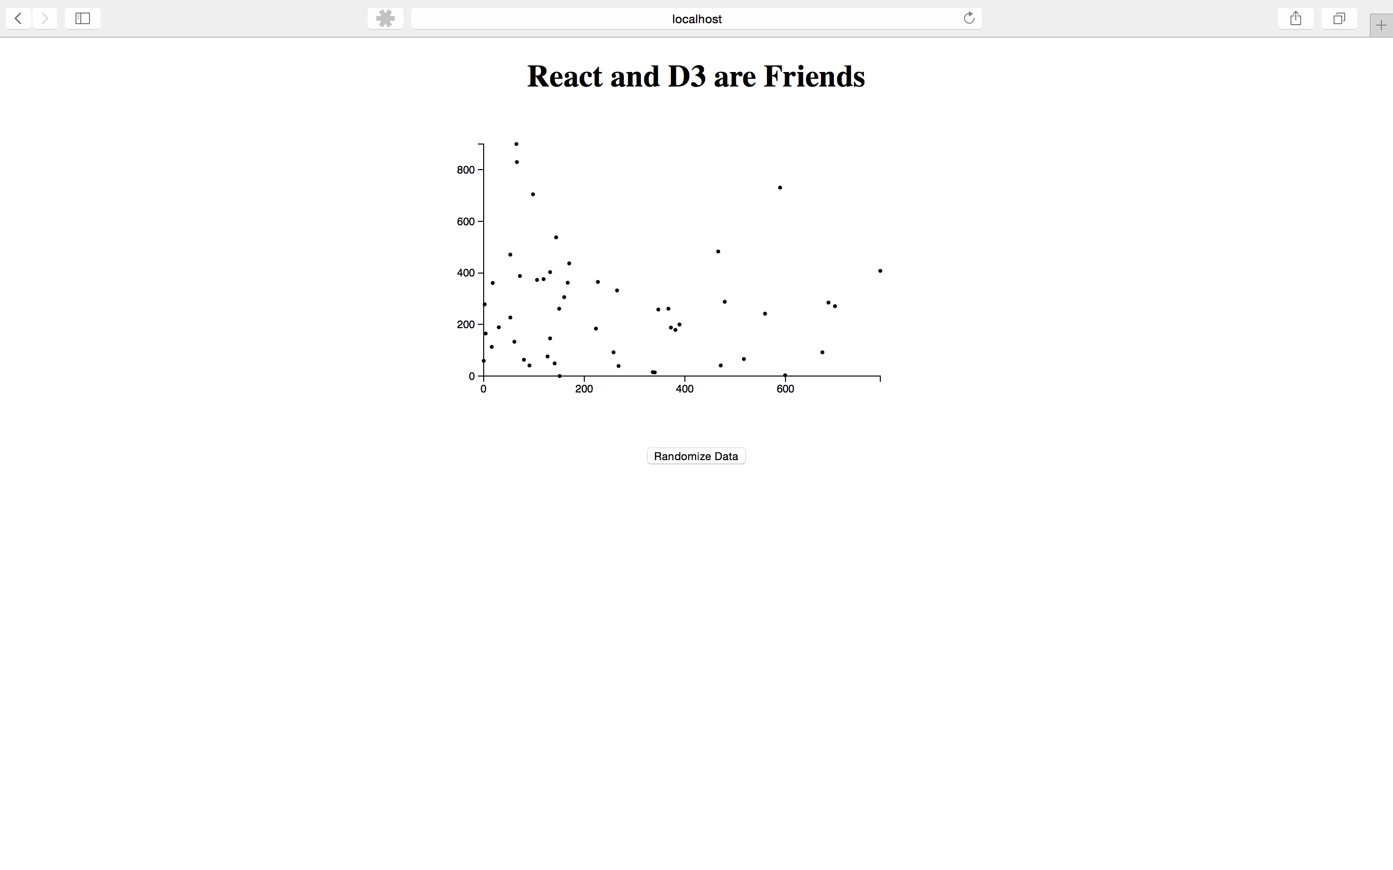Click the scatter point at far right edge
This screenshot has height=870, width=1393.
click(x=880, y=271)
